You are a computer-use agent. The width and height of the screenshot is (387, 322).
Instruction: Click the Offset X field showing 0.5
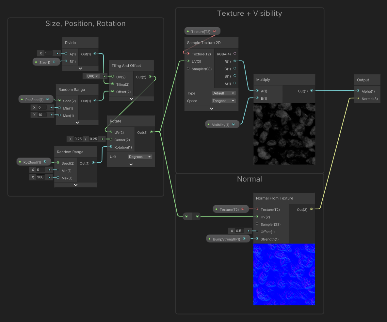click(239, 231)
